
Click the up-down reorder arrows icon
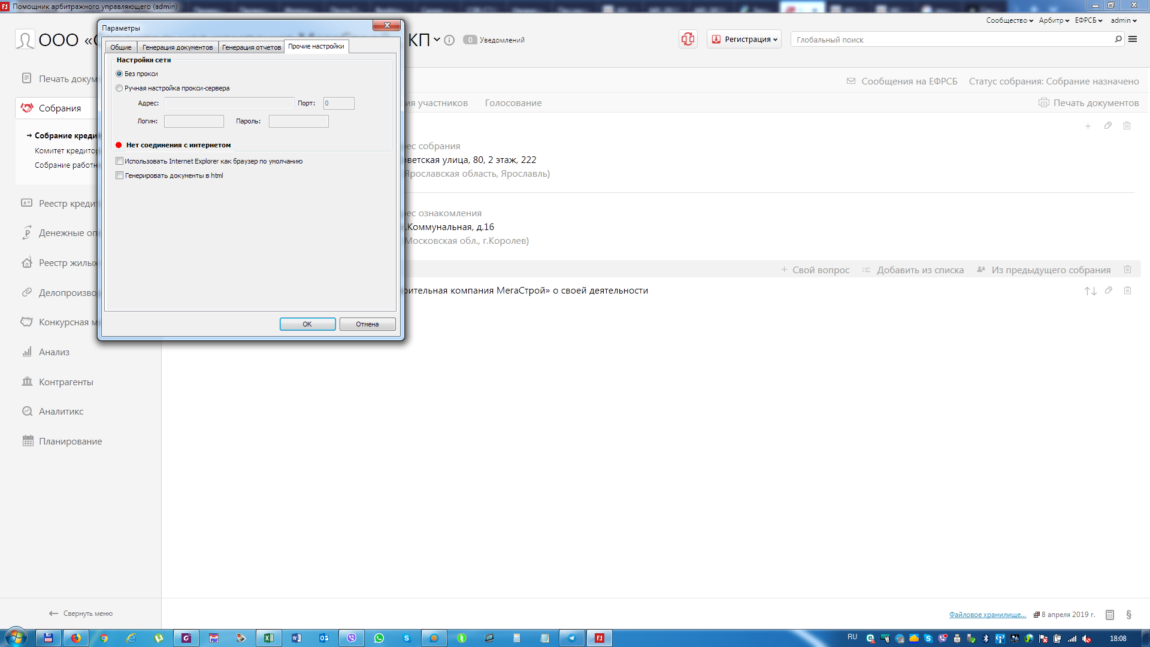pos(1090,291)
